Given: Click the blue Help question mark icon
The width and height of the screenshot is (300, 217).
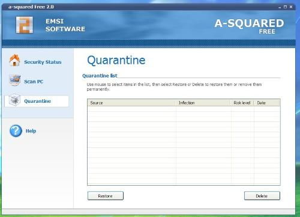Looking at the screenshot, I should pyautogui.click(x=16, y=131).
